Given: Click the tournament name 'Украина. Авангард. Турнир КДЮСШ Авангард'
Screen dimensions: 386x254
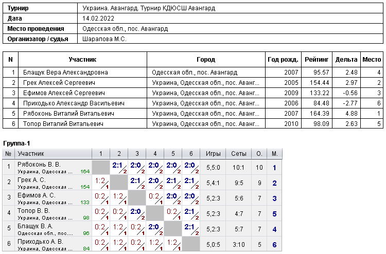Looking at the screenshot, I should coord(149,8).
